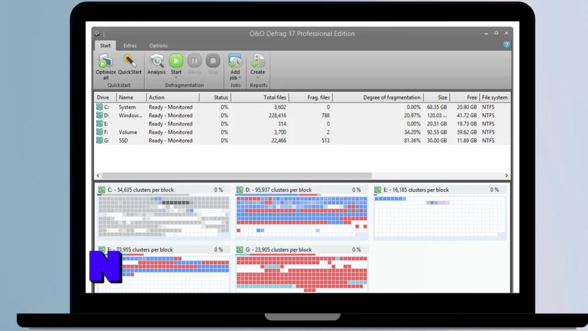Click the drive C: icon in list
Screen dimensions: 588x331
point(99,107)
